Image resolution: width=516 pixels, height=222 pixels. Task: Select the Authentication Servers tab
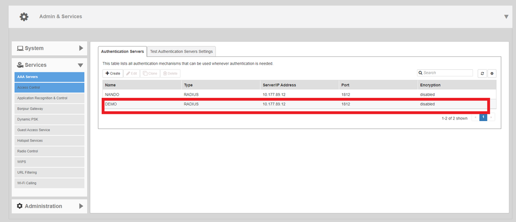pyautogui.click(x=122, y=51)
